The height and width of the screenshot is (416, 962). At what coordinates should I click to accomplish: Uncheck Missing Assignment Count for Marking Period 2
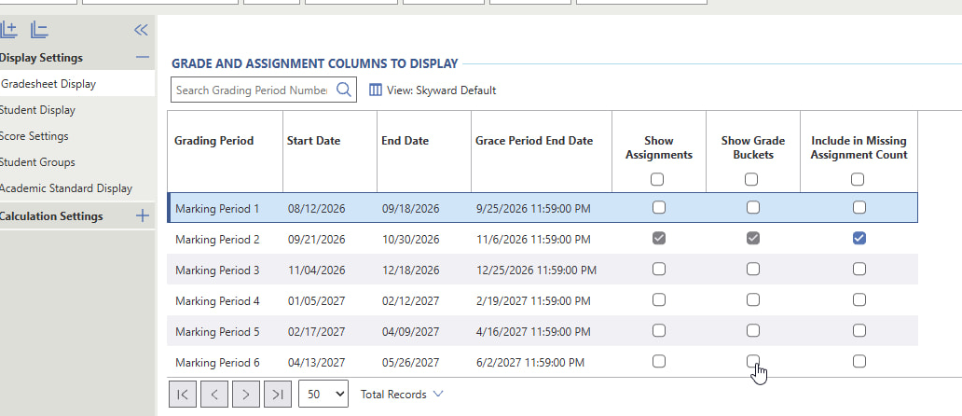[859, 238]
